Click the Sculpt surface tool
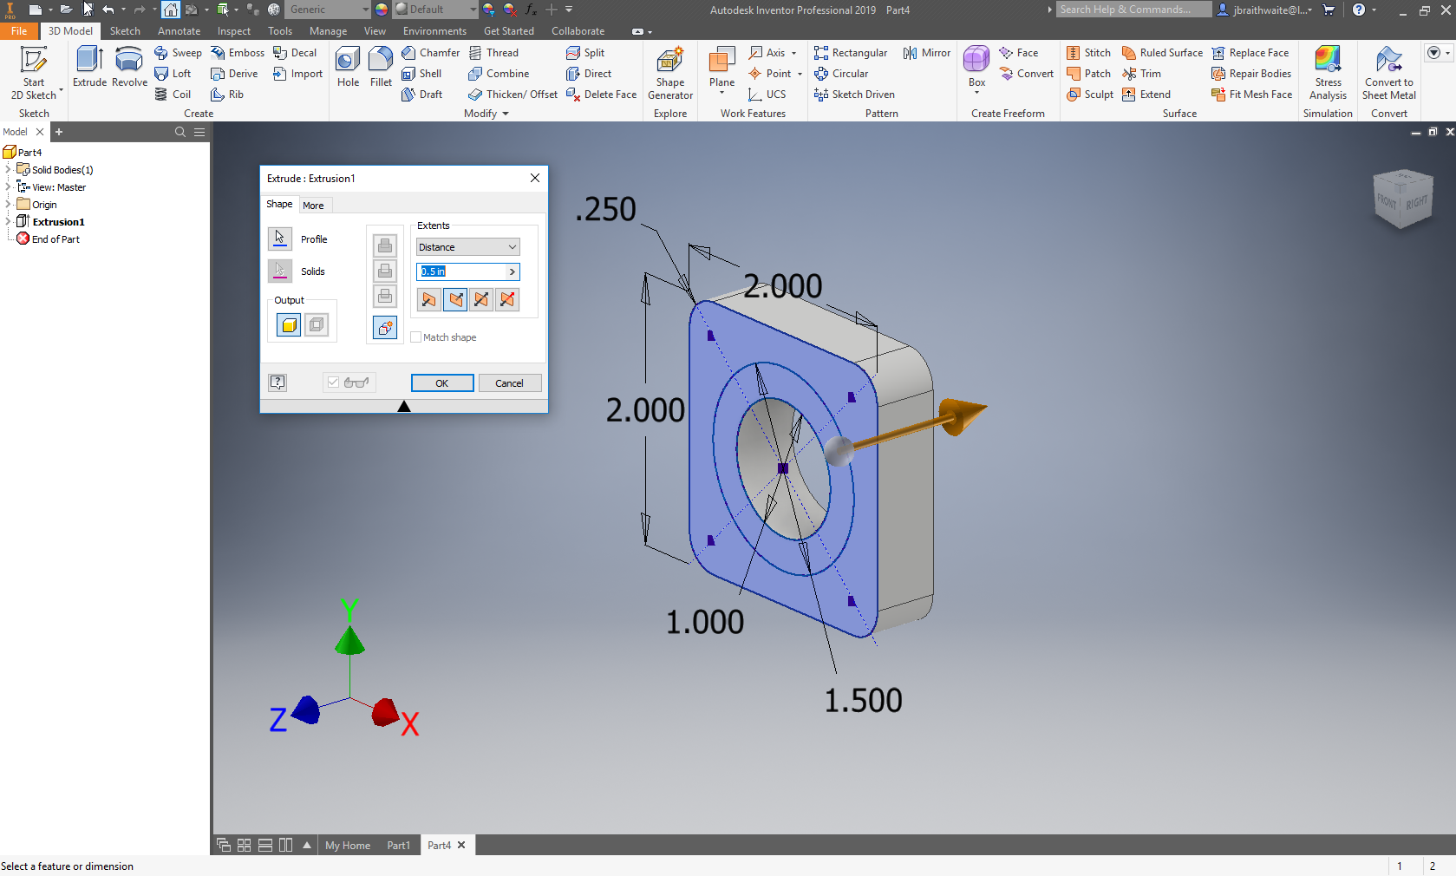 point(1090,95)
